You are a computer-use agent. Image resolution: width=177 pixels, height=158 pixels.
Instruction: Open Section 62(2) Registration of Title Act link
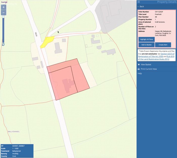(156, 55)
